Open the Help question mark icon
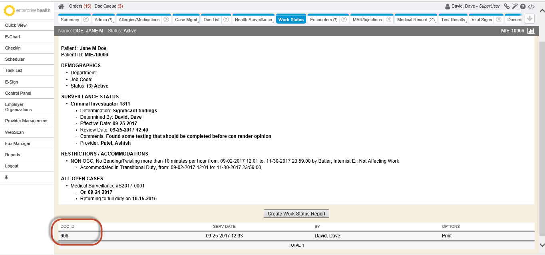Screen dimensions: 545x255 tap(523, 6)
